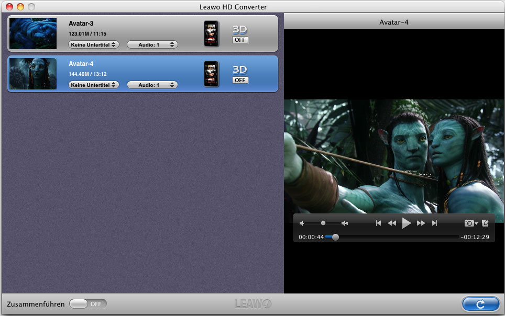Click the 144.40M / 13:12 file info
The width and height of the screenshot is (505, 316).
click(x=87, y=74)
